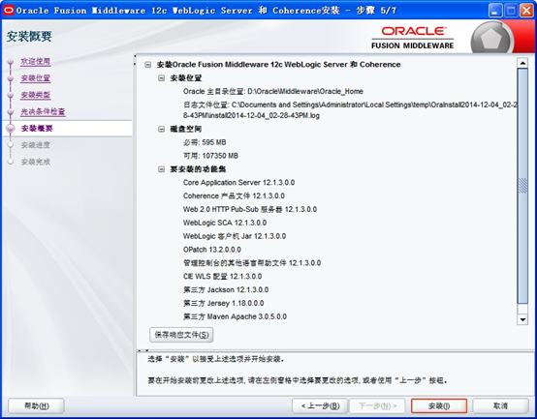
Task: Click the Oracle icon in title bar
Action: point(8,11)
